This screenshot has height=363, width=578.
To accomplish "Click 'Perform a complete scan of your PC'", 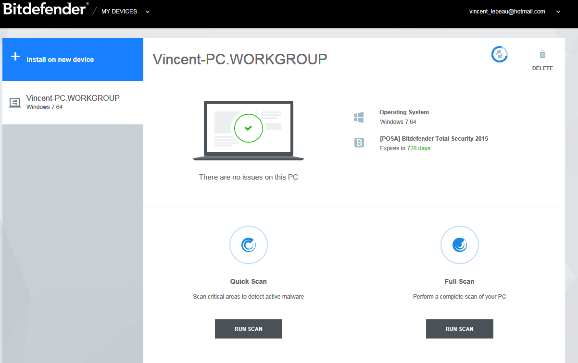I will tap(460, 297).
